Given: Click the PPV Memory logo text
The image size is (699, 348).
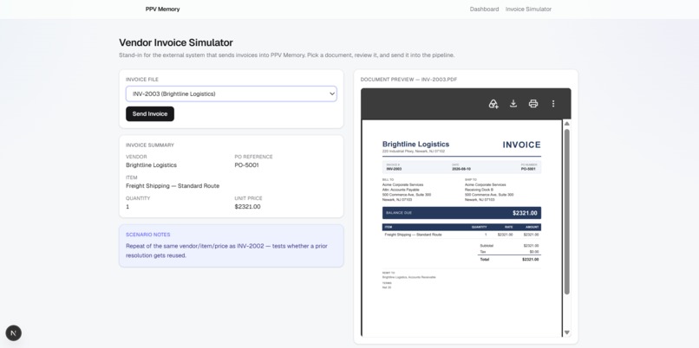Looking at the screenshot, I should pyautogui.click(x=162, y=9).
